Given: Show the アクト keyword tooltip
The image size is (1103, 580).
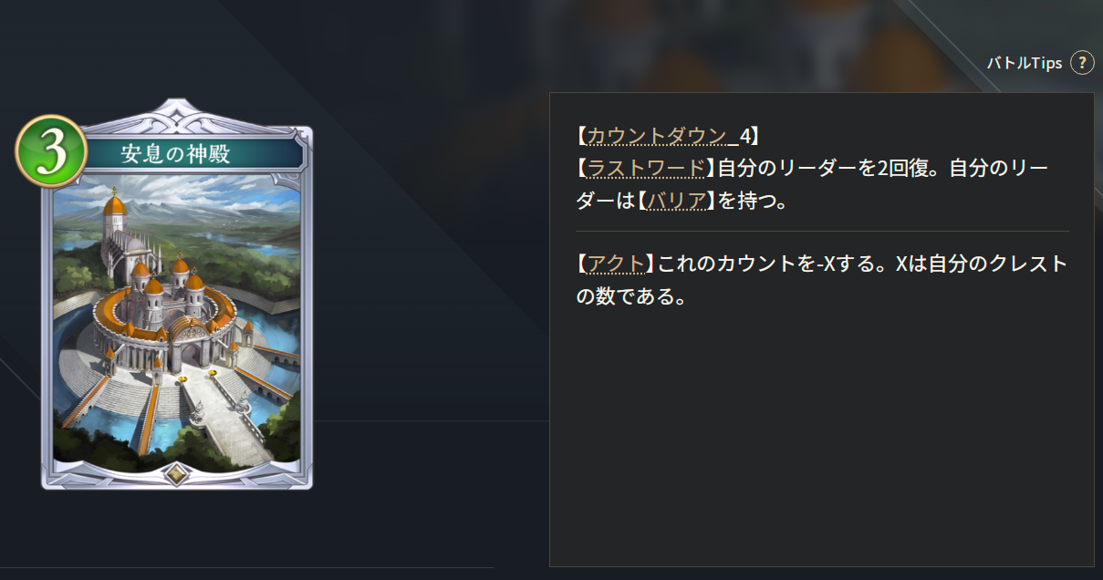Looking at the screenshot, I should click(616, 264).
